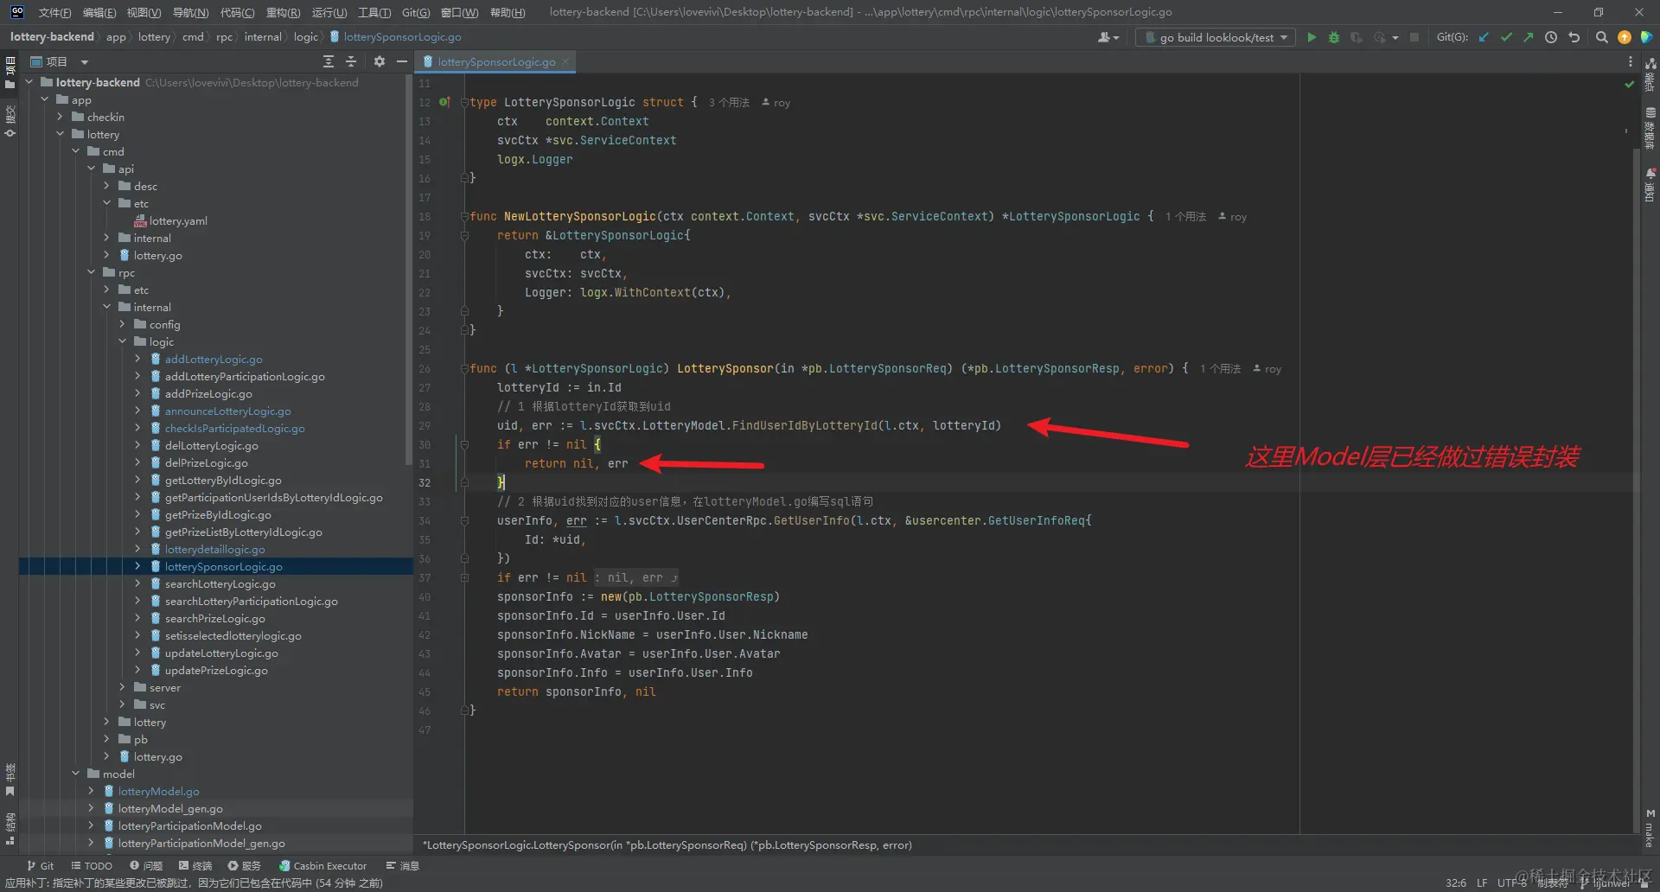1660x892 pixels.
Task: Fold the LotterySponsor function at line 26
Action: tap(464, 368)
